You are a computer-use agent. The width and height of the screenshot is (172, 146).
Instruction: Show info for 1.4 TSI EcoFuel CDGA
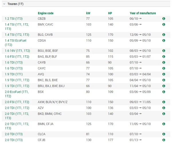(164, 41)
